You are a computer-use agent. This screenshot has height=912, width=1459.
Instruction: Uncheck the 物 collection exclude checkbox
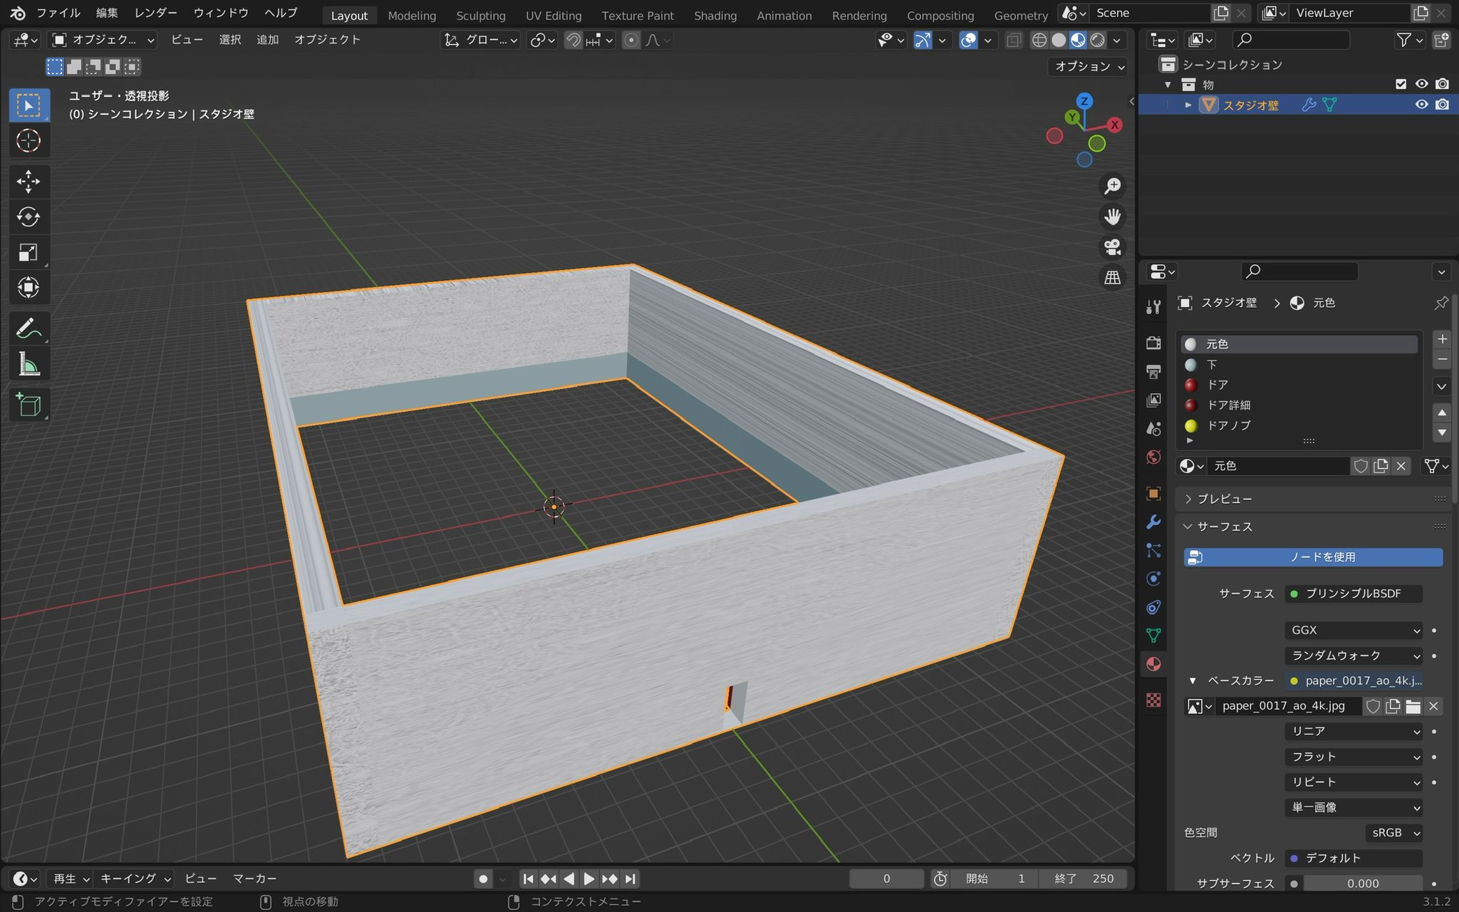(x=1401, y=84)
